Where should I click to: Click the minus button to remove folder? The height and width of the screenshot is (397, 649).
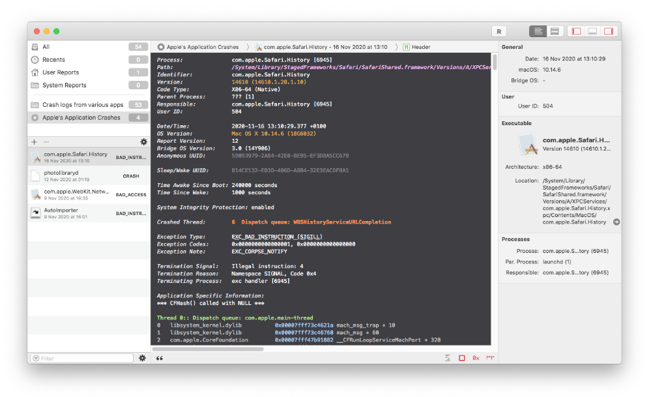point(46,142)
